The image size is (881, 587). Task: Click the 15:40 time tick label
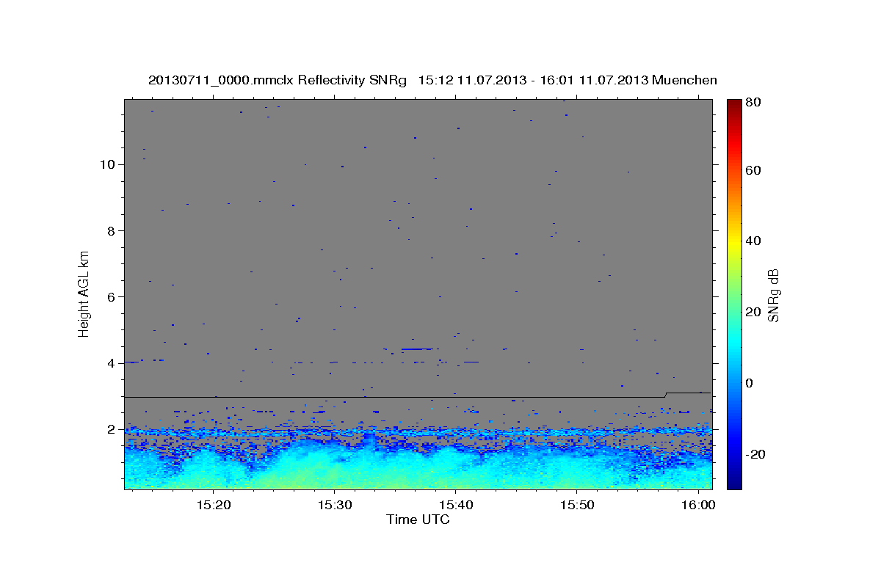tap(455, 506)
